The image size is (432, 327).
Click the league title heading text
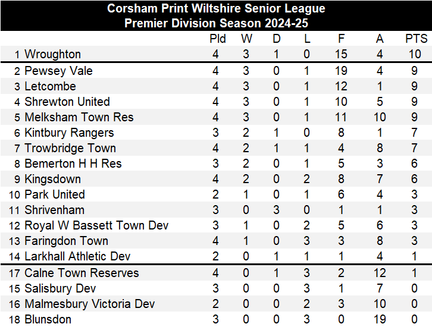click(x=216, y=8)
